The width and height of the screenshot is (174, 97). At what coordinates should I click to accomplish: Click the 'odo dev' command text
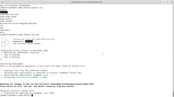pos(35,35)
